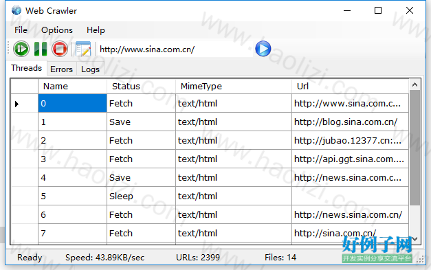The height and width of the screenshot is (270, 431).
Task: Click the Sleep status of thread 5
Action: tap(141, 196)
